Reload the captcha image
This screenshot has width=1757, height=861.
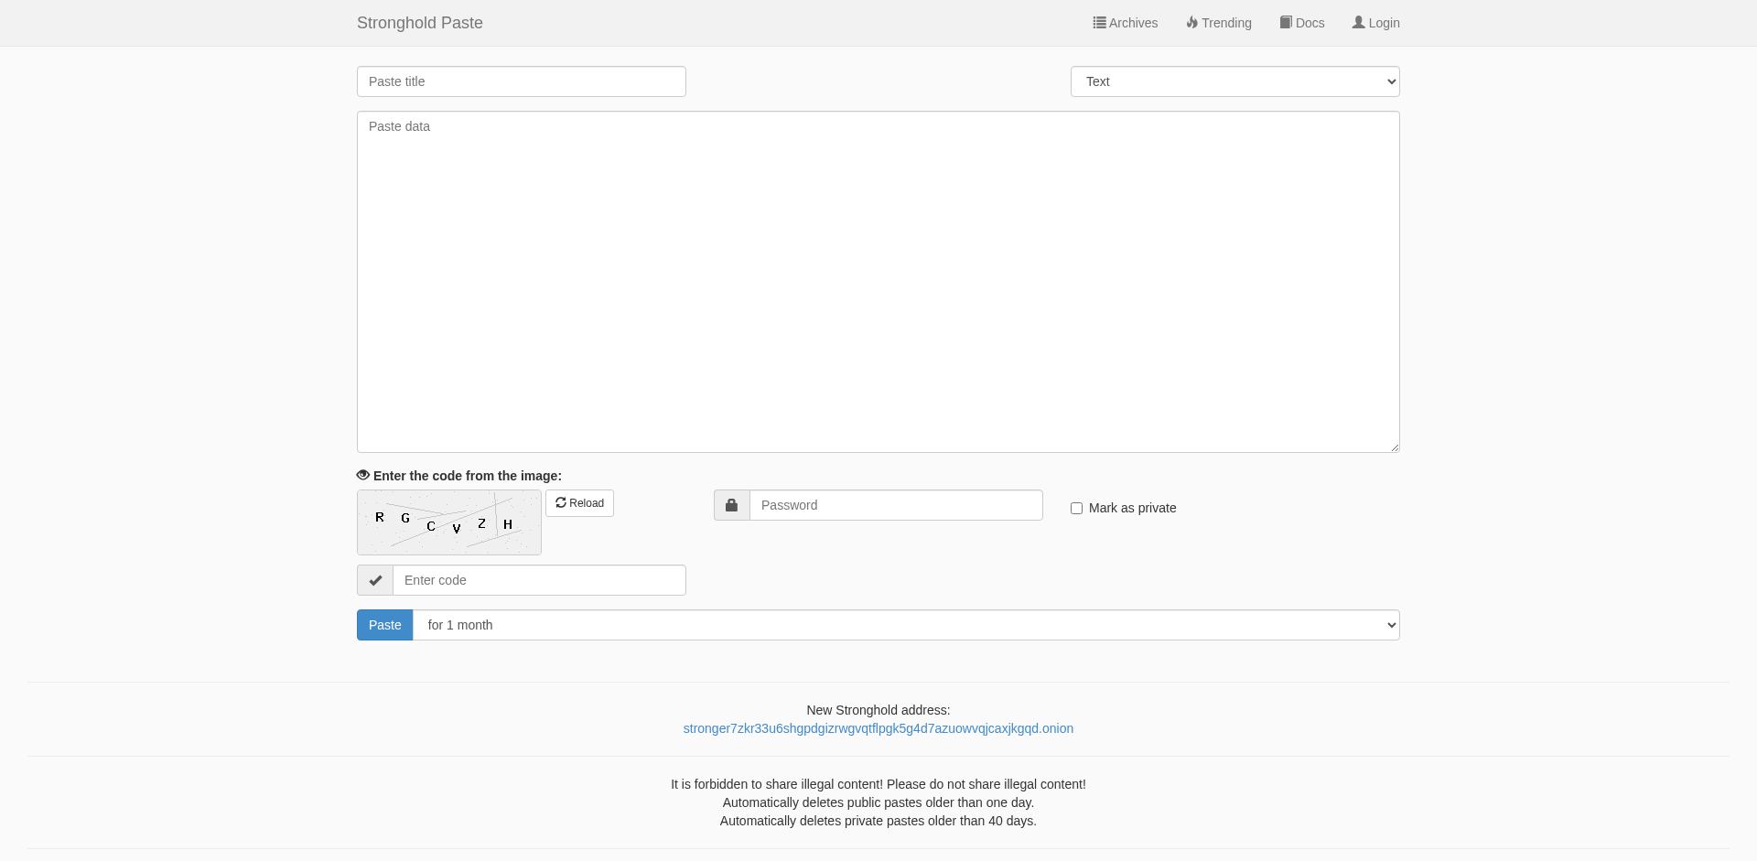(579, 503)
